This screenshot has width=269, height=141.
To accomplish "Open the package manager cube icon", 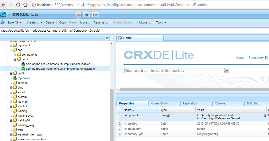I will click(87, 15).
